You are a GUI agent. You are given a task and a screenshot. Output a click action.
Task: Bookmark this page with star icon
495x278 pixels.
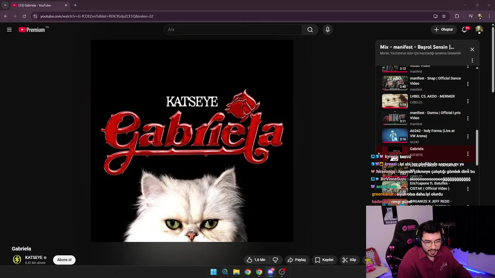click(x=444, y=16)
